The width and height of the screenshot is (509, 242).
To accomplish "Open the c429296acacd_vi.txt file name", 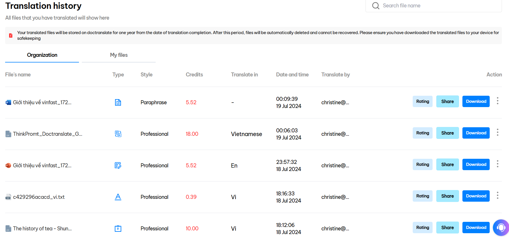I will click(x=39, y=197).
